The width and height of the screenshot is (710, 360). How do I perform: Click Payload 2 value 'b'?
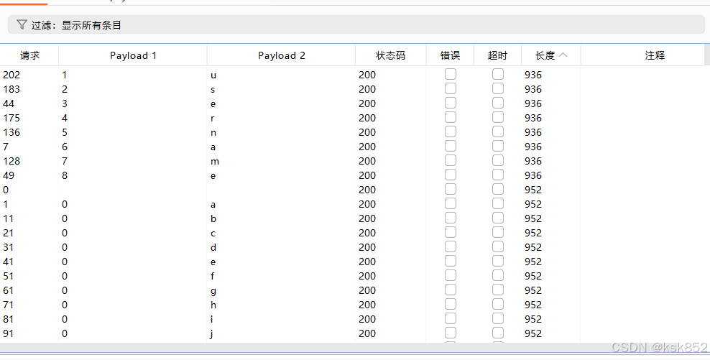[x=213, y=218]
